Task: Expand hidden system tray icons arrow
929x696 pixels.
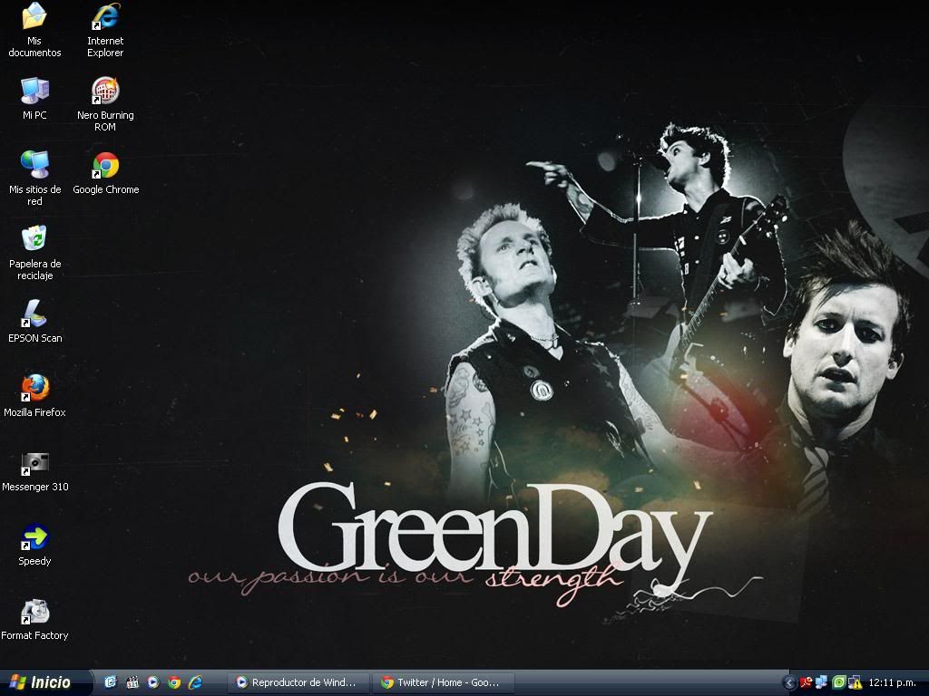Action: (x=789, y=682)
